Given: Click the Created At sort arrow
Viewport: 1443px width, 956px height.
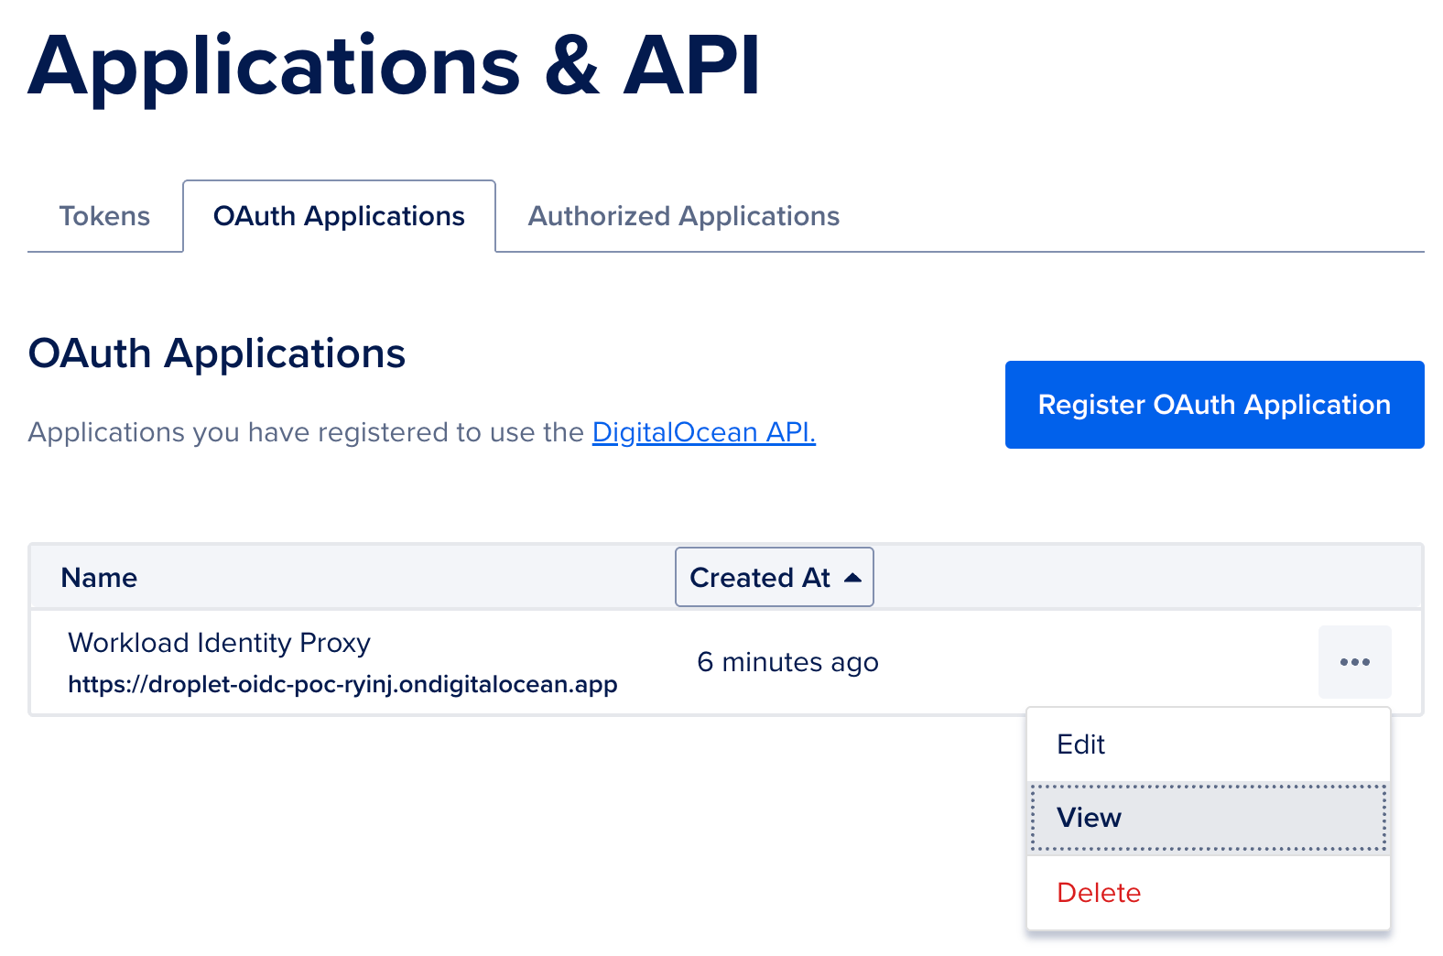Looking at the screenshot, I should click(852, 578).
